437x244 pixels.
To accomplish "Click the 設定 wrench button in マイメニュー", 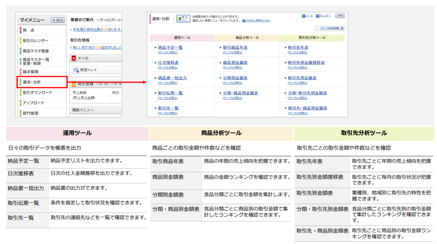I will click(x=57, y=20).
